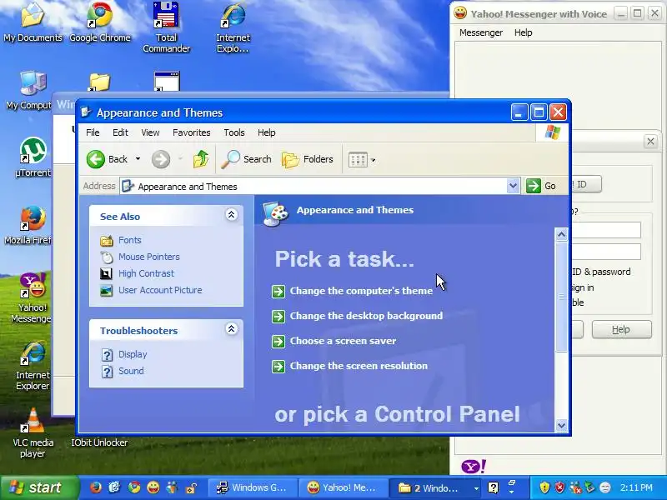Screen dimensions: 667x500
Task: Click the User Account Picture icon
Action: pyautogui.click(x=107, y=290)
